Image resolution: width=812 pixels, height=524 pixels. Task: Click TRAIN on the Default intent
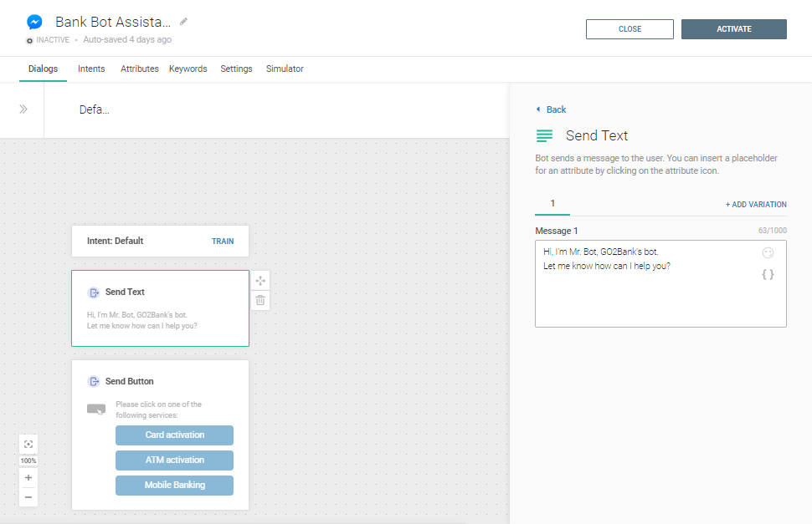click(x=223, y=241)
